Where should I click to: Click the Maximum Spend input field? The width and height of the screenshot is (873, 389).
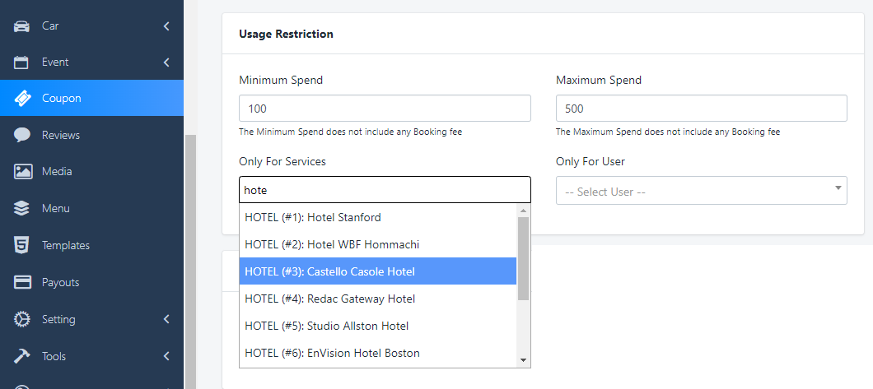(x=701, y=109)
